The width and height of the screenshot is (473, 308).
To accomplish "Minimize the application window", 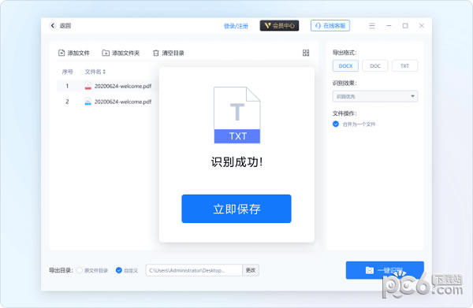I will [x=389, y=26].
